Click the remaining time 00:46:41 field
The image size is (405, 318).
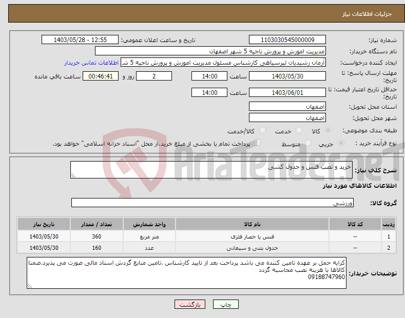(101, 76)
